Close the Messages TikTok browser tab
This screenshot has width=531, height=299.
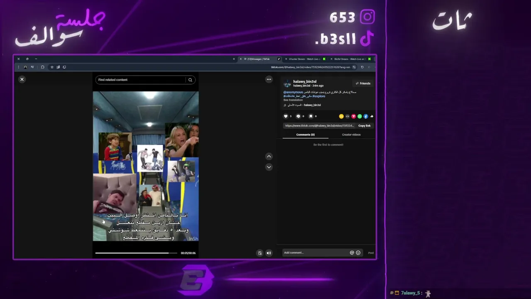click(x=241, y=59)
